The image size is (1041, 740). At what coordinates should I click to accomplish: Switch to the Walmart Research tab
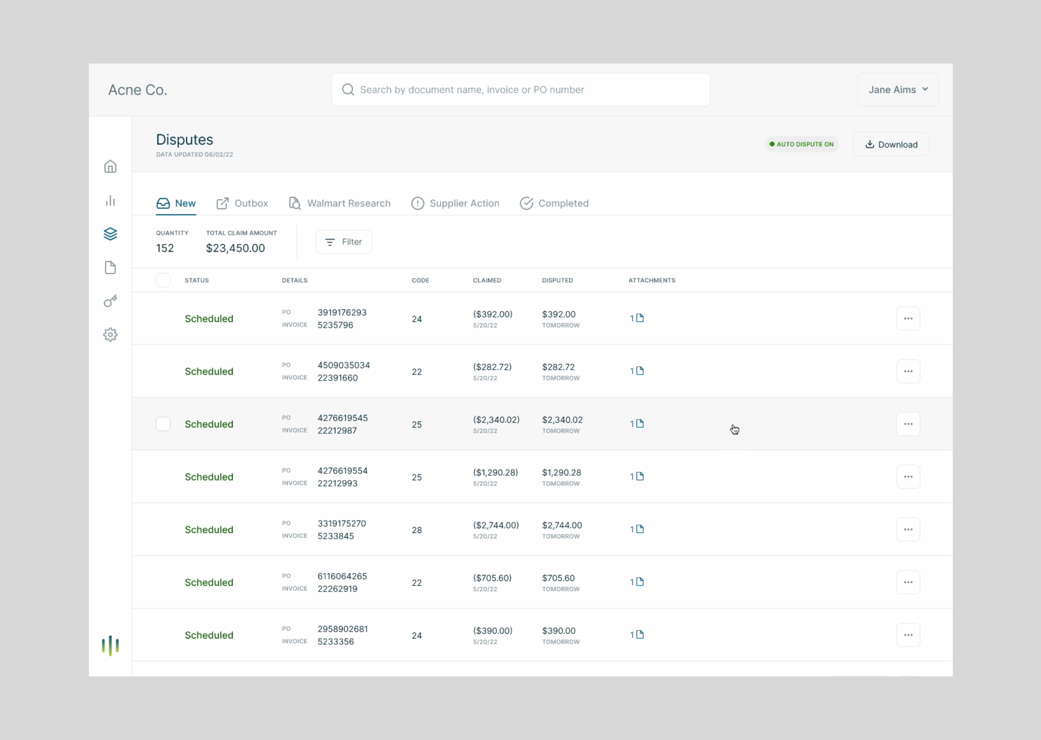pos(340,203)
